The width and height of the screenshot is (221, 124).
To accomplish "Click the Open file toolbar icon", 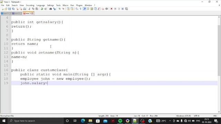I will click(x=6, y=9).
